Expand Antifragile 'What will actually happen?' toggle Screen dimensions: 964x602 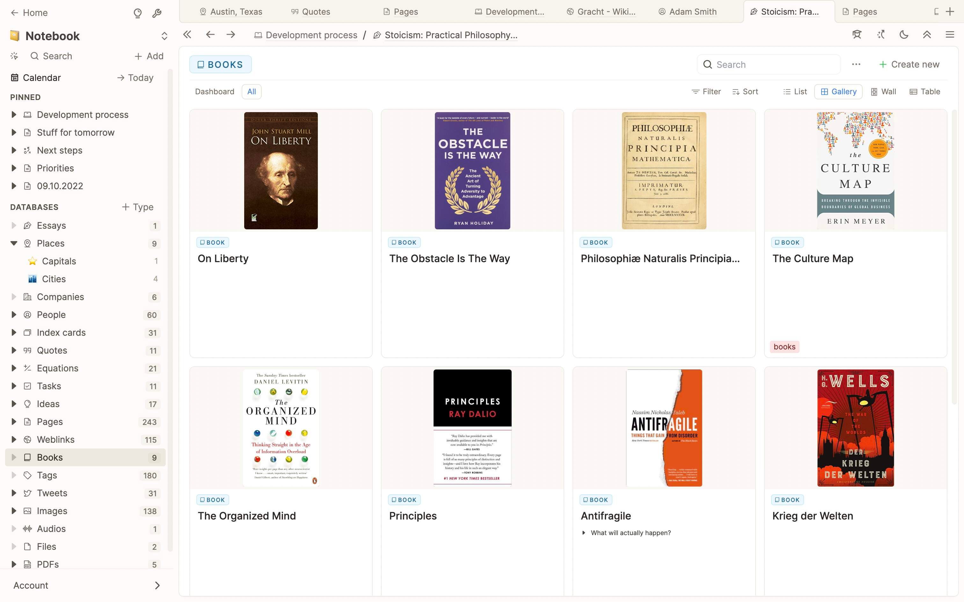click(584, 533)
